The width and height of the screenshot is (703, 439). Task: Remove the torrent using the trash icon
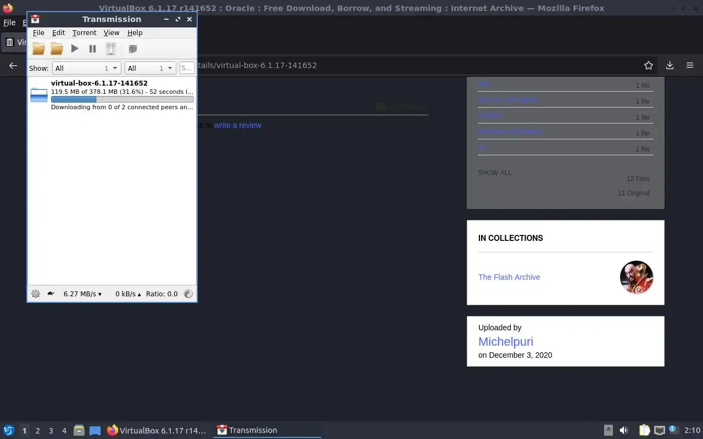point(111,49)
